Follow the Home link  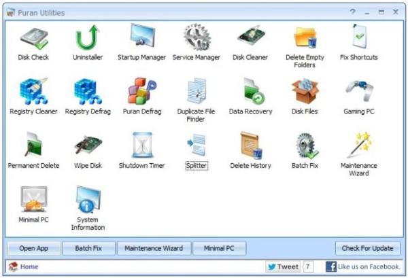pyautogui.click(x=29, y=266)
